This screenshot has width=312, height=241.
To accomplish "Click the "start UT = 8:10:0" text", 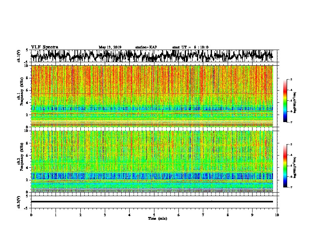I will (x=190, y=47).
